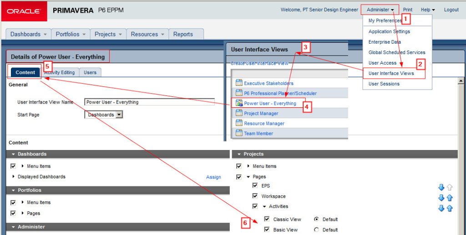466x235 pixels.
Task: Move Workspace page up with blue arrow
Action: [450, 198]
